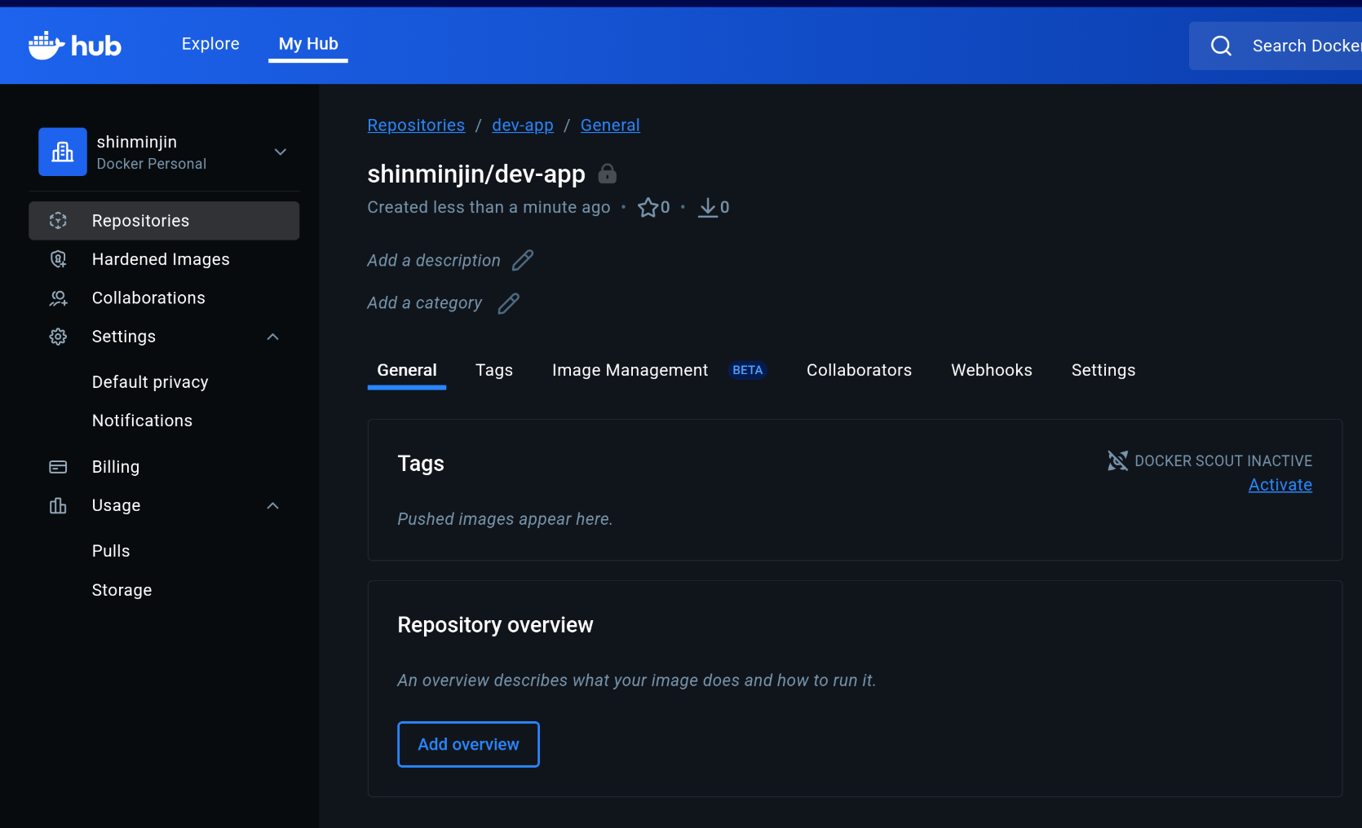The image size is (1362, 828).
Task: Click the dev-app breadcrumb link
Action: tap(523, 126)
